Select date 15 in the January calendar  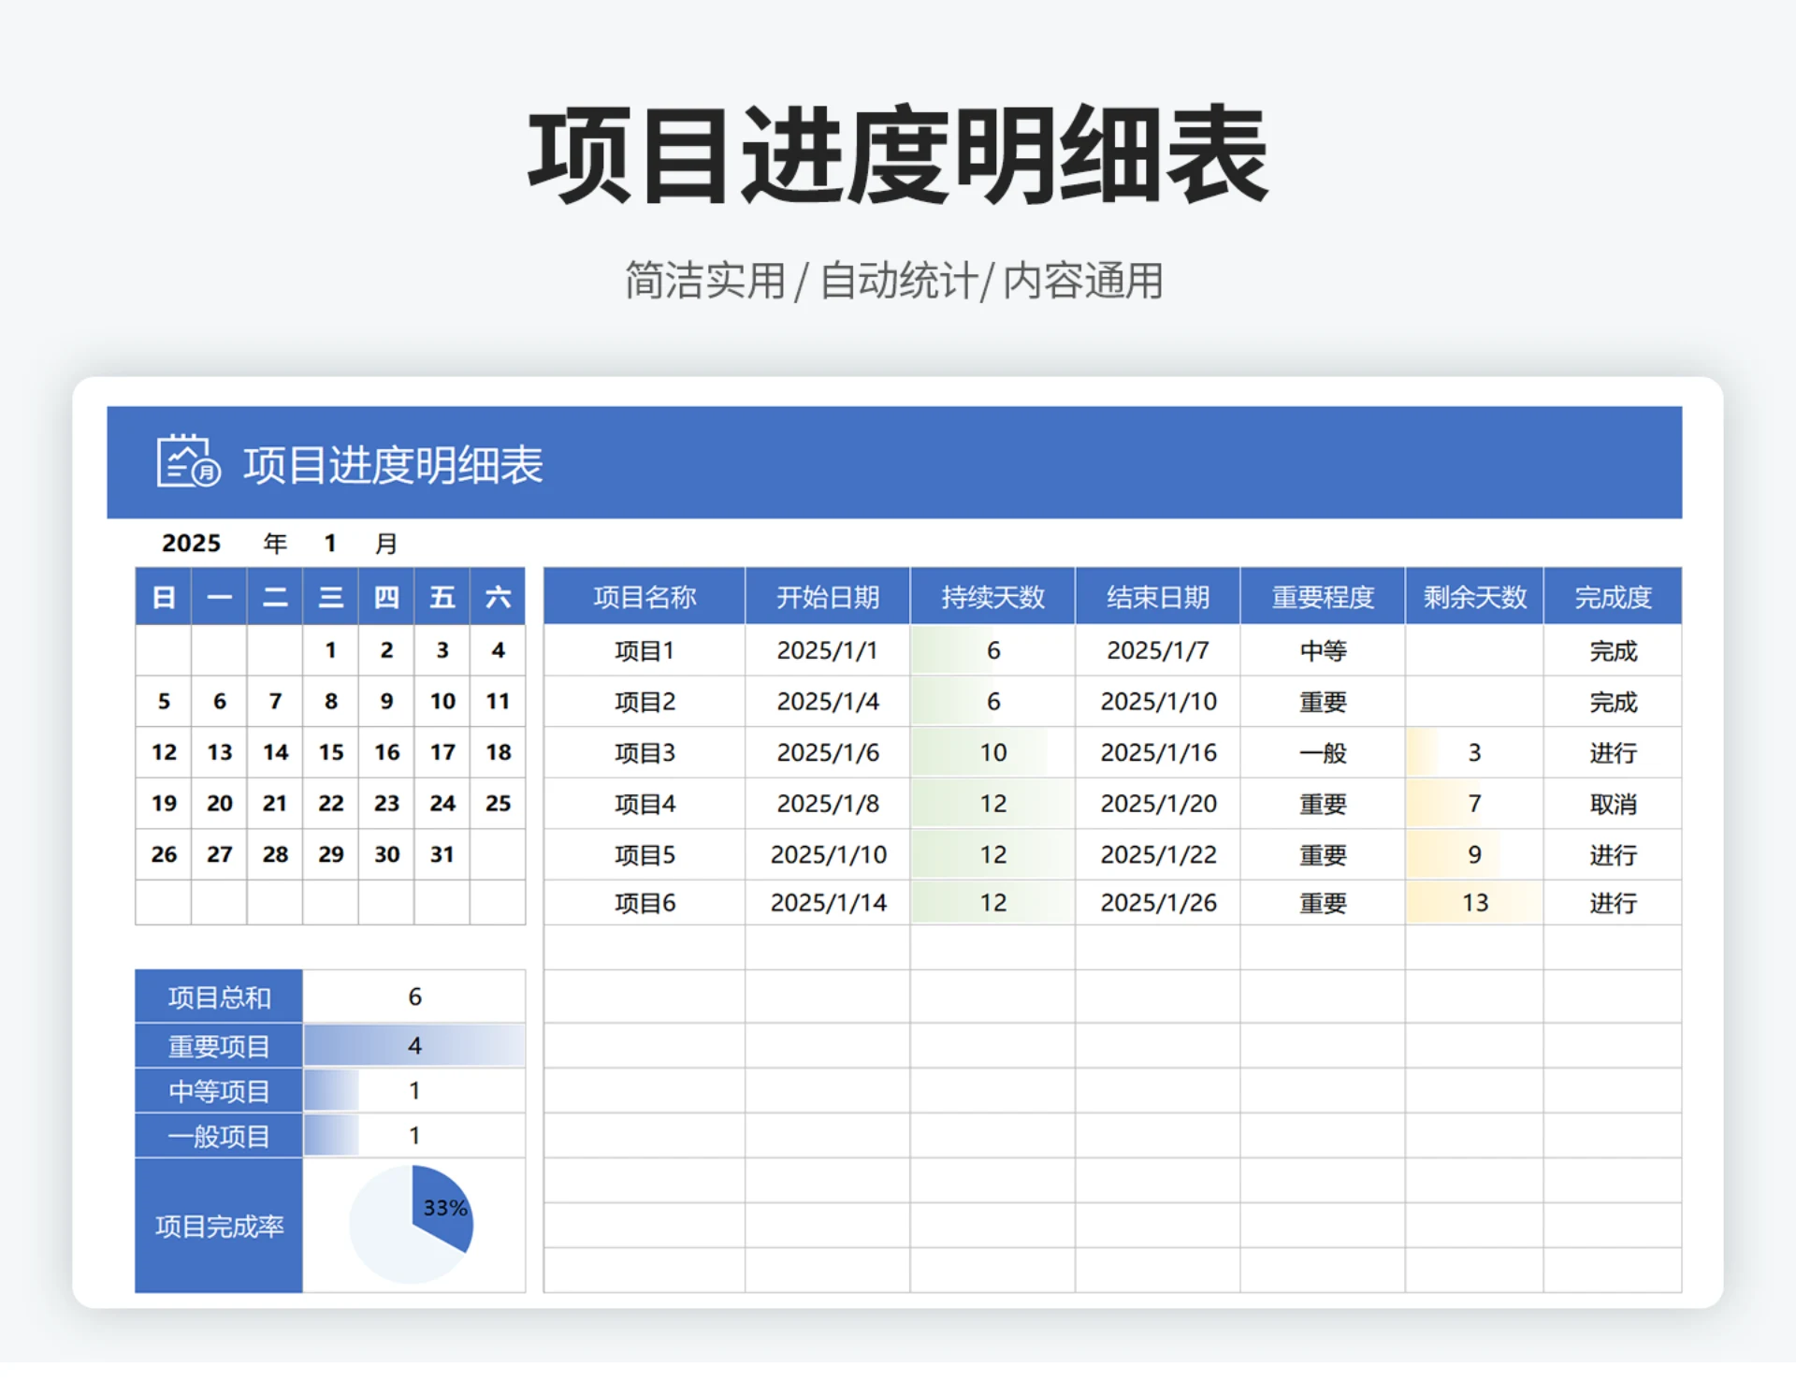329,752
